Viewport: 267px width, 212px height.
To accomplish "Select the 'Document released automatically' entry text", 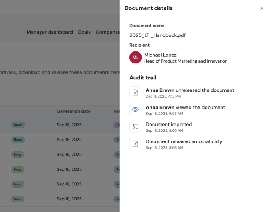I will pyautogui.click(x=184, y=141).
